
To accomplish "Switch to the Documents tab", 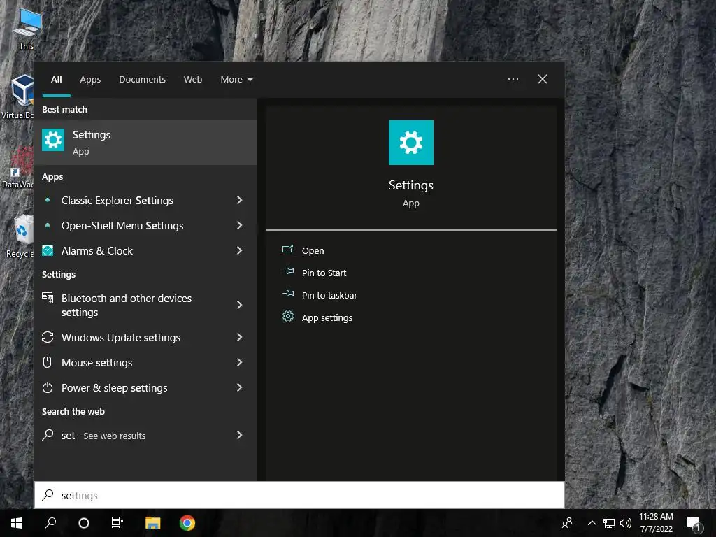I will (142, 80).
